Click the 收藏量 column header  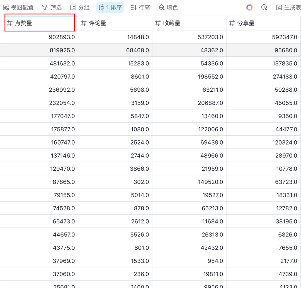pos(189,23)
